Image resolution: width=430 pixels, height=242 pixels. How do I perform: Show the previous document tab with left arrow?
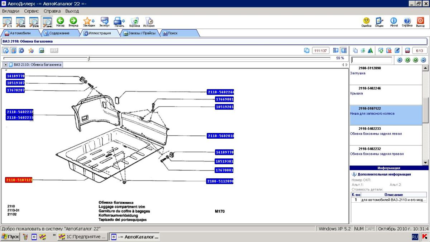343,65
